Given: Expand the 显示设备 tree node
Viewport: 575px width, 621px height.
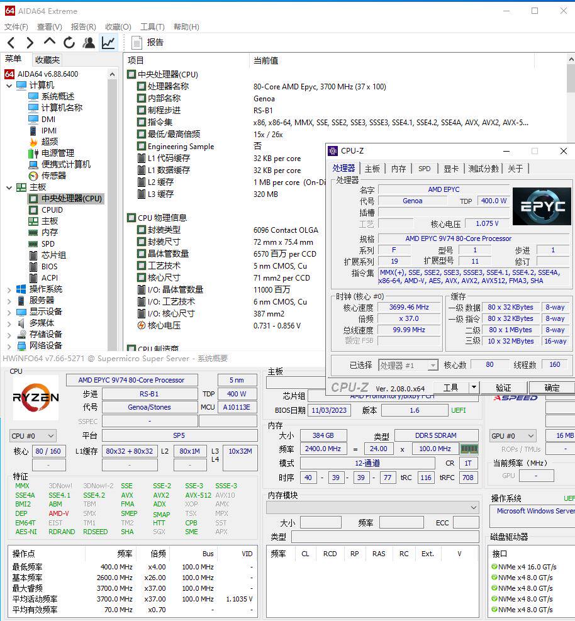Looking at the screenshot, I should [9, 313].
